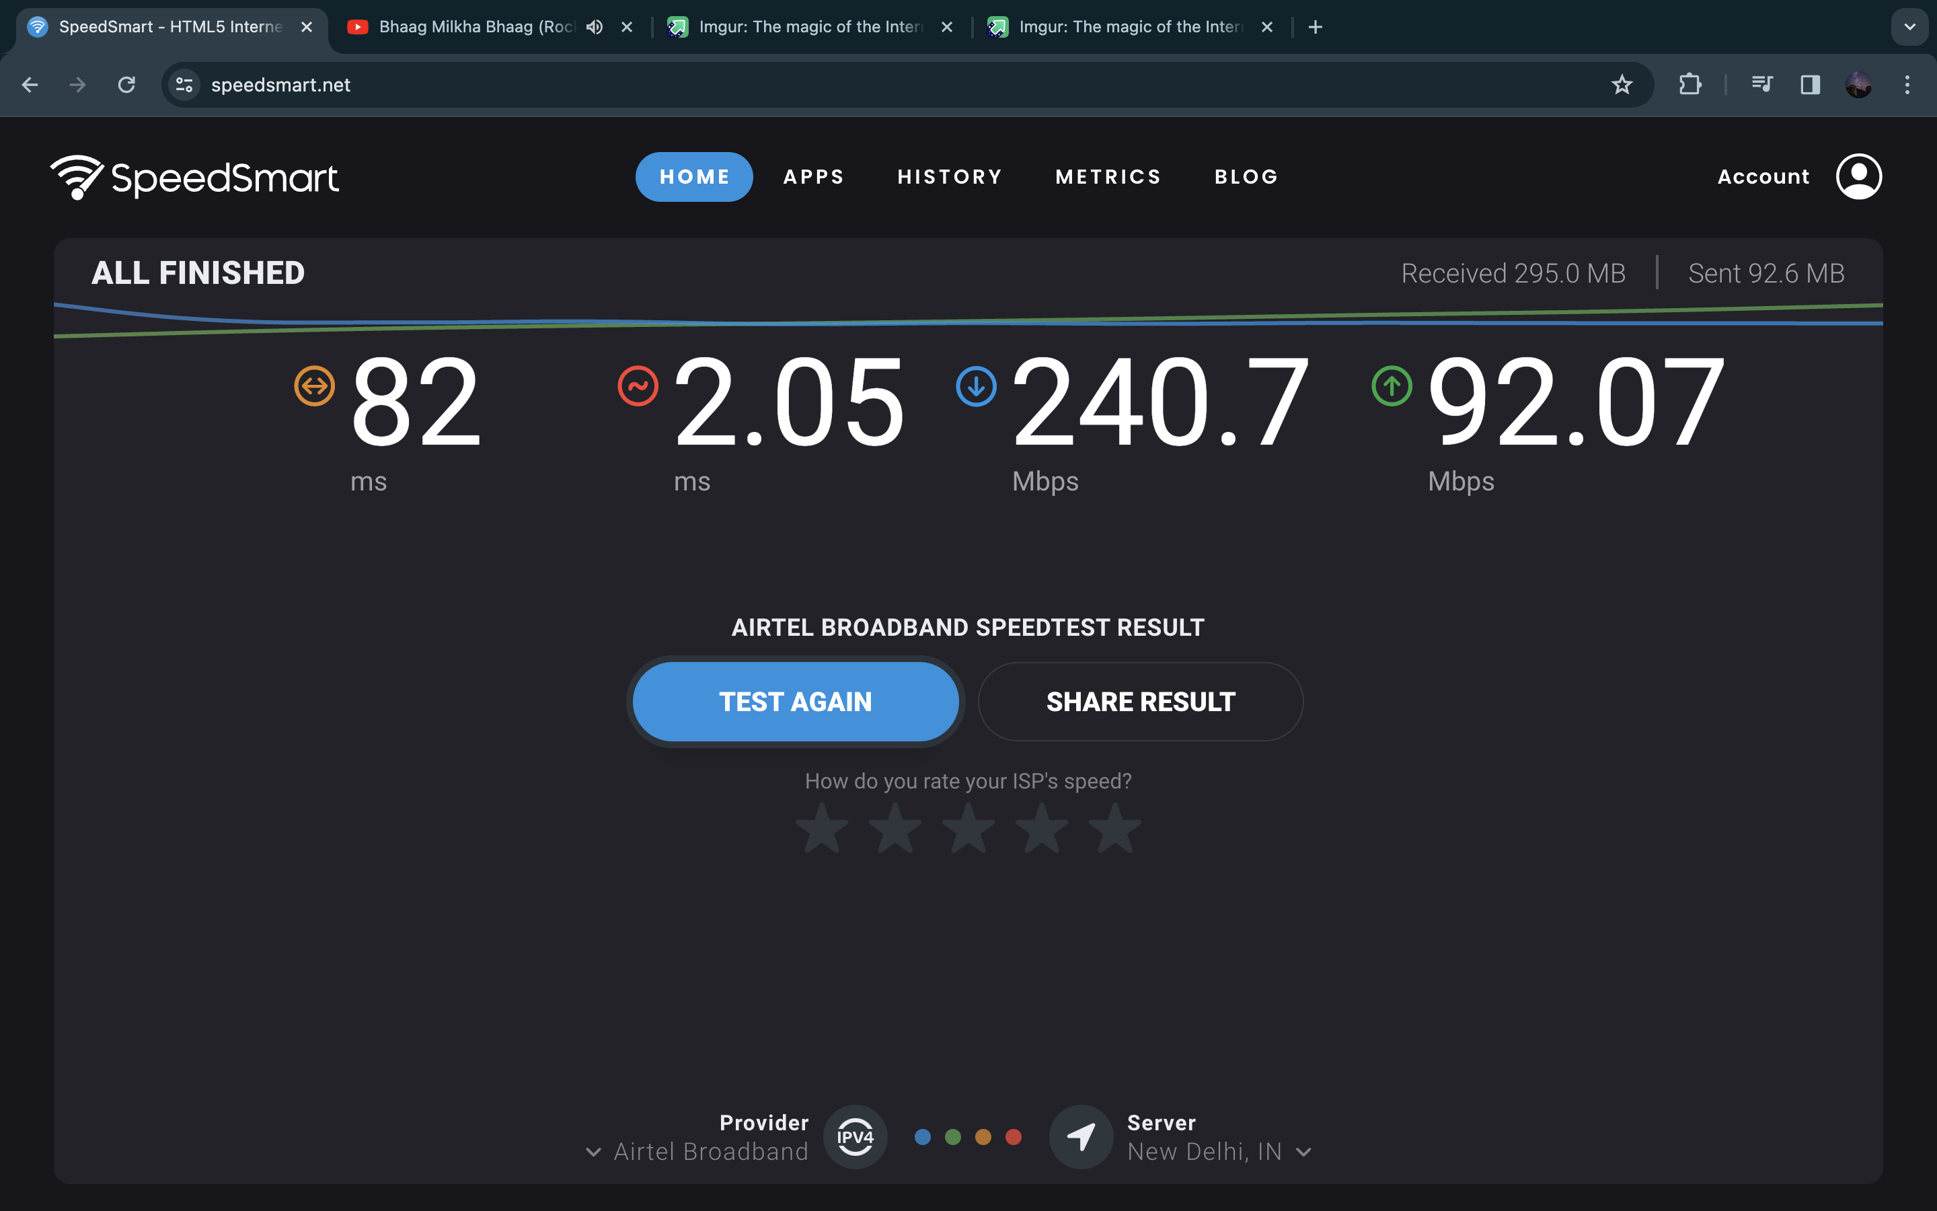The width and height of the screenshot is (1937, 1211).
Task: Open the HISTORY nav item
Action: (950, 177)
